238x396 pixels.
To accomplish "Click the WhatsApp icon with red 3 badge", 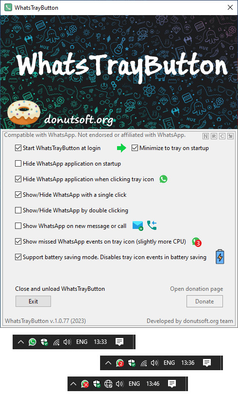I will [x=196, y=242].
